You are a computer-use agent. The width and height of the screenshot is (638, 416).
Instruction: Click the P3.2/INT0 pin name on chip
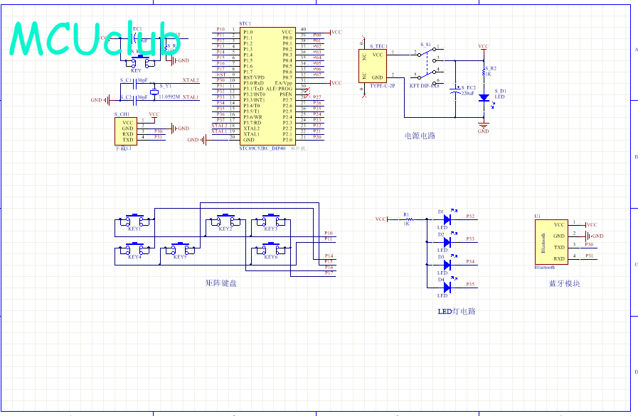pos(255,94)
